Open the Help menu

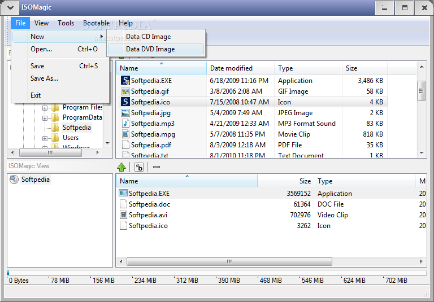tap(125, 23)
